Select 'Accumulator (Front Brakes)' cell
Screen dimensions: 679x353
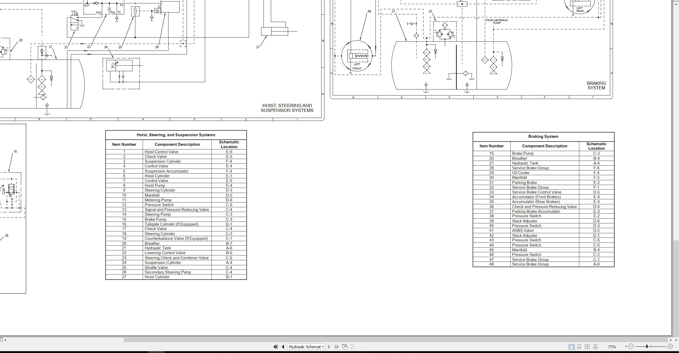(545, 197)
